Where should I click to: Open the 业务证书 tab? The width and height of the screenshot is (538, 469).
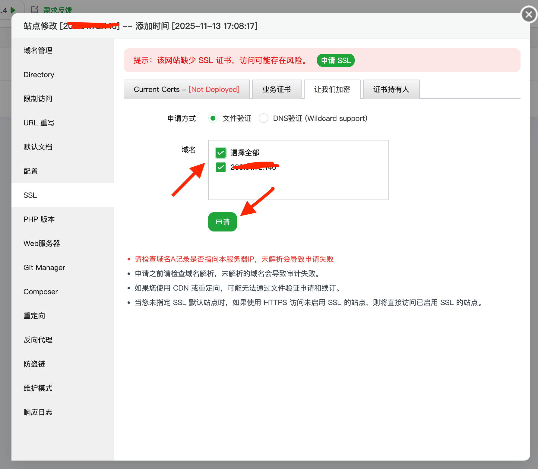(277, 90)
